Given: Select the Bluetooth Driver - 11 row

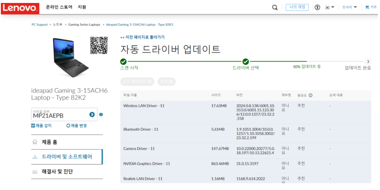Looking at the screenshot, I should (x=246, y=134).
